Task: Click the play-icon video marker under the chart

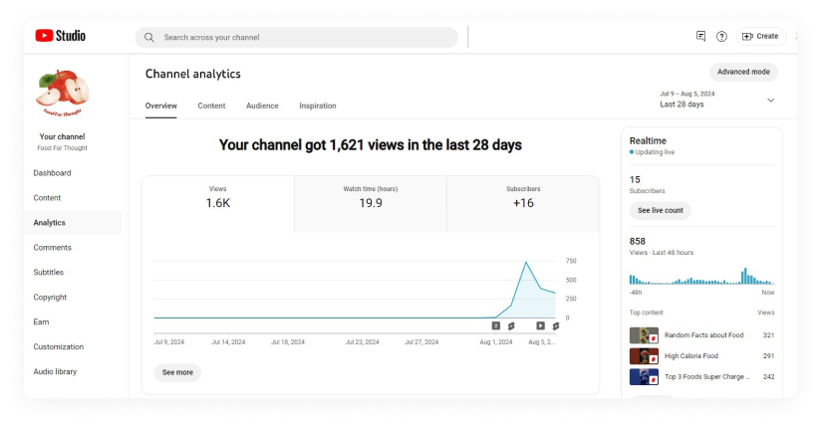Action: (x=540, y=325)
